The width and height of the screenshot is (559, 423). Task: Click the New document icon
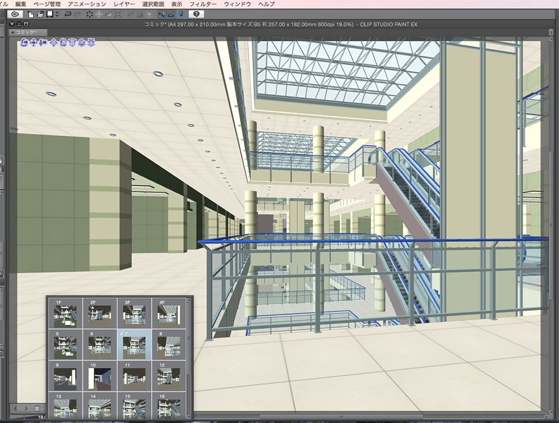coord(31,14)
